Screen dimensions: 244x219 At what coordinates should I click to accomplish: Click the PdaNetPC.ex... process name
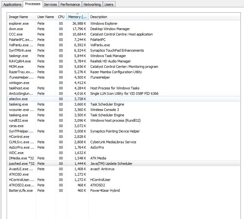21,40
